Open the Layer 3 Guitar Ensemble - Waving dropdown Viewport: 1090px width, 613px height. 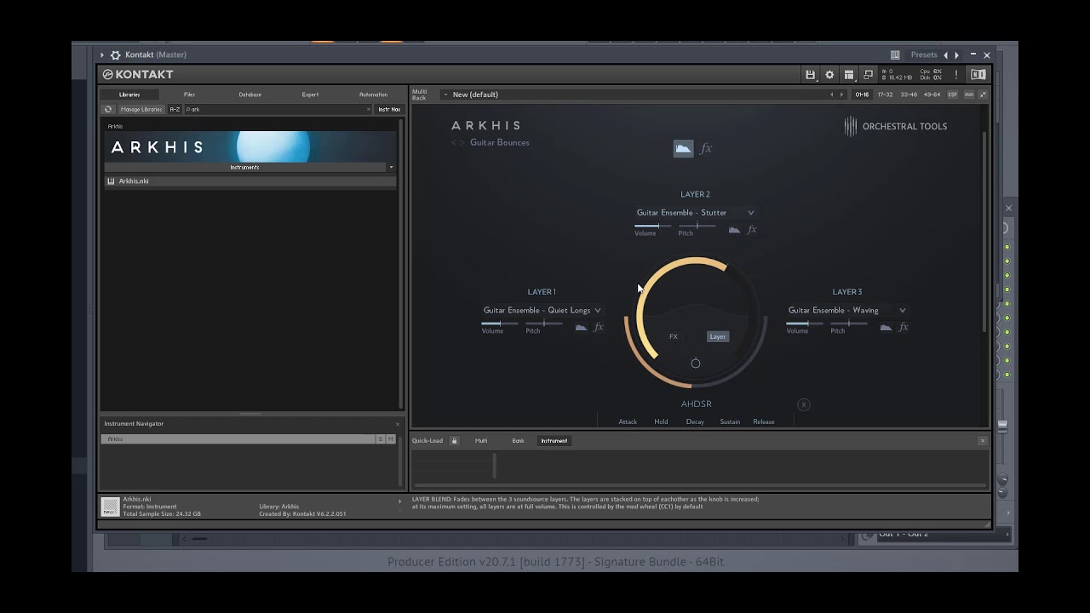847,310
